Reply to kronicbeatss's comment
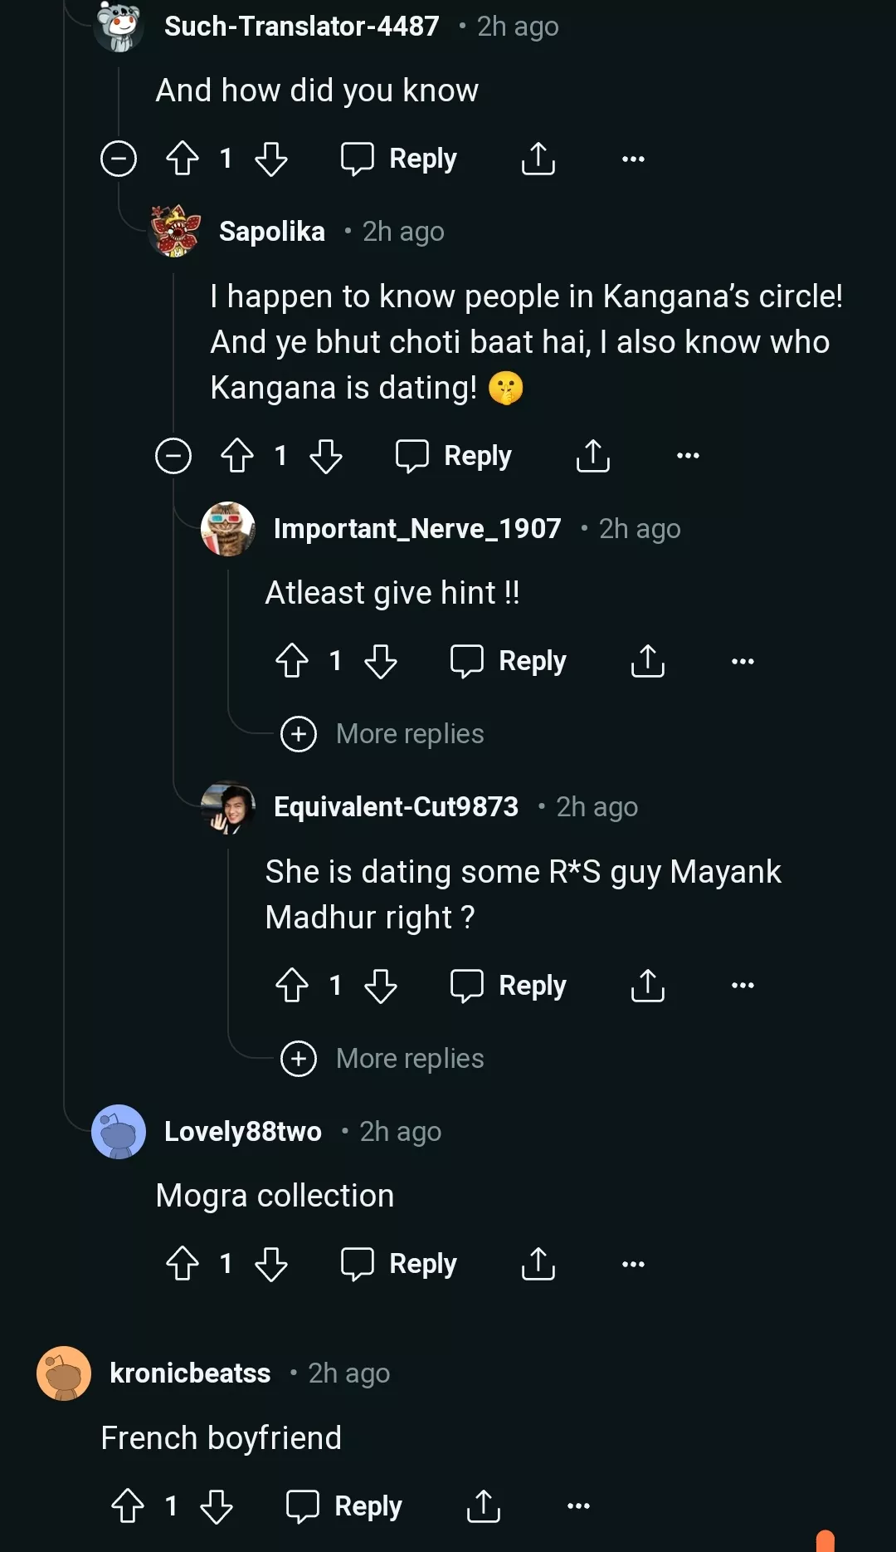Image resolution: width=896 pixels, height=1552 pixels. (344, 1505)
